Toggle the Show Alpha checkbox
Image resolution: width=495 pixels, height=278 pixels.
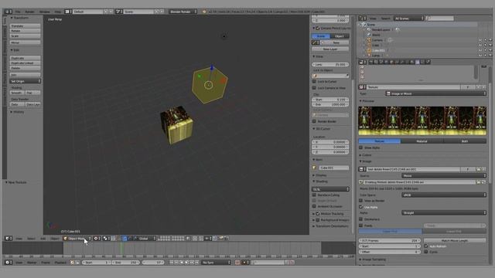[361, 147]
